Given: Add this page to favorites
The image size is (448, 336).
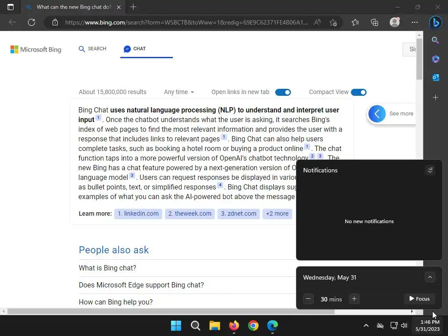Looking at the screenshot, I should pyautogui.click(x=333, y=22).
